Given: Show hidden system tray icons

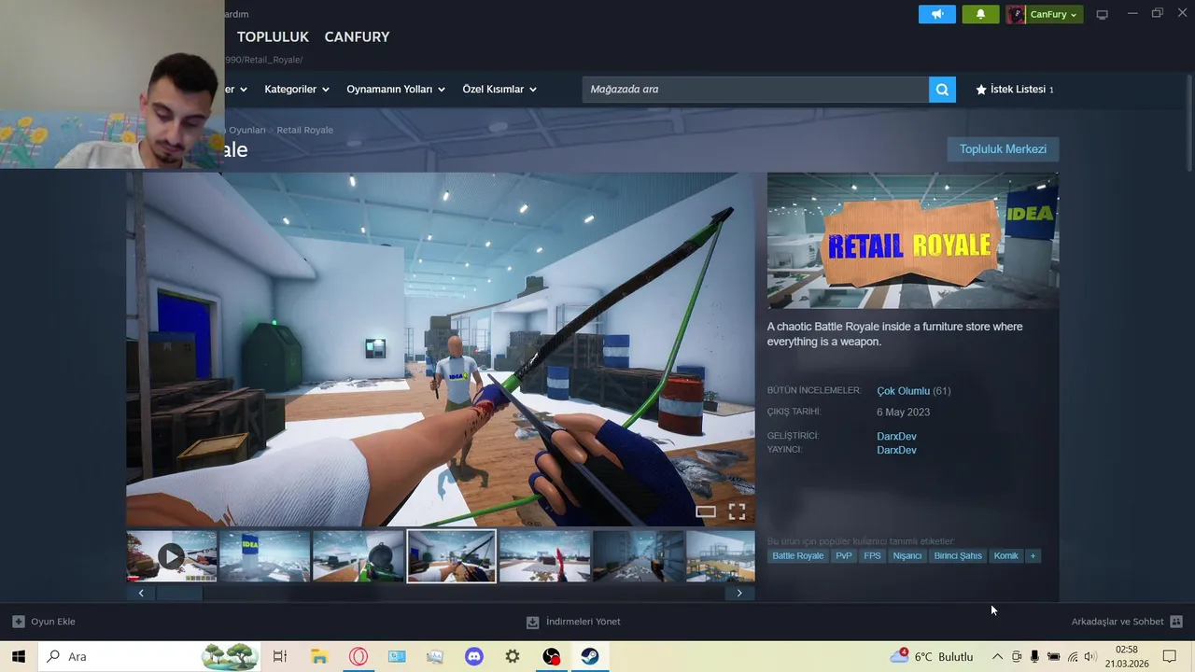Looking at the screenshot, I should click(x=997, y=656).
